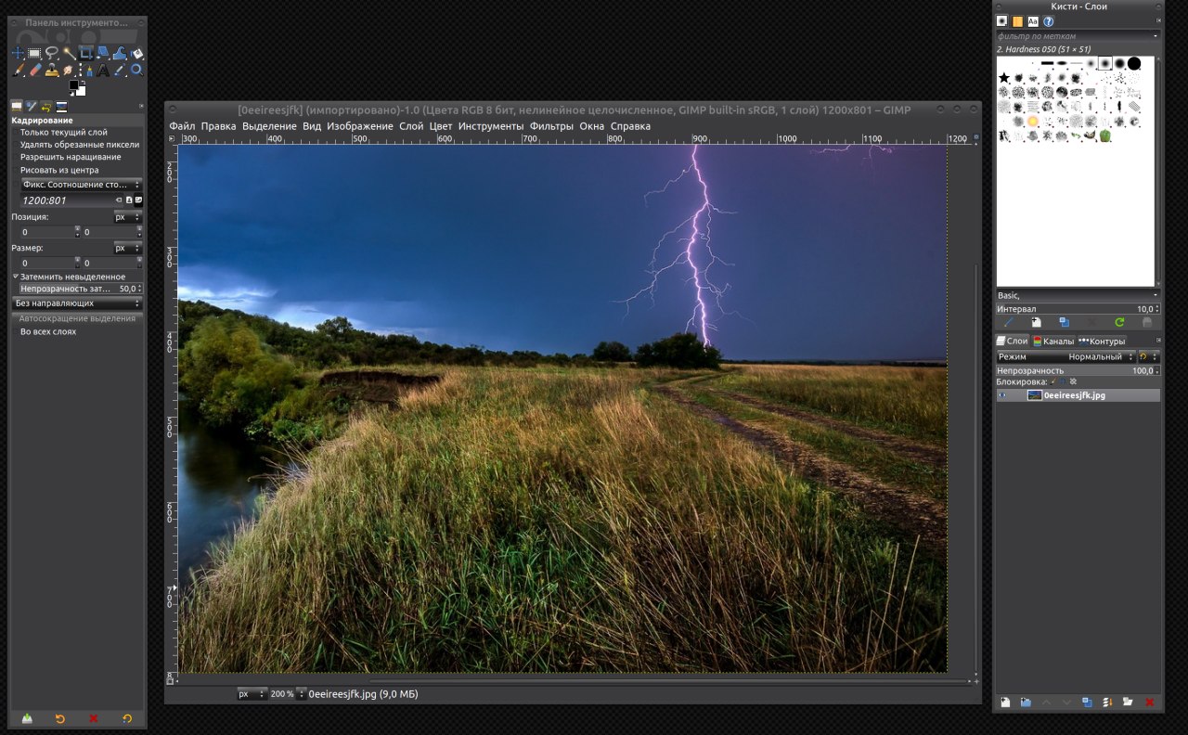The image size is (1188, 735).
Task: Choose the Eraser tool
Action: click(35, 70)
